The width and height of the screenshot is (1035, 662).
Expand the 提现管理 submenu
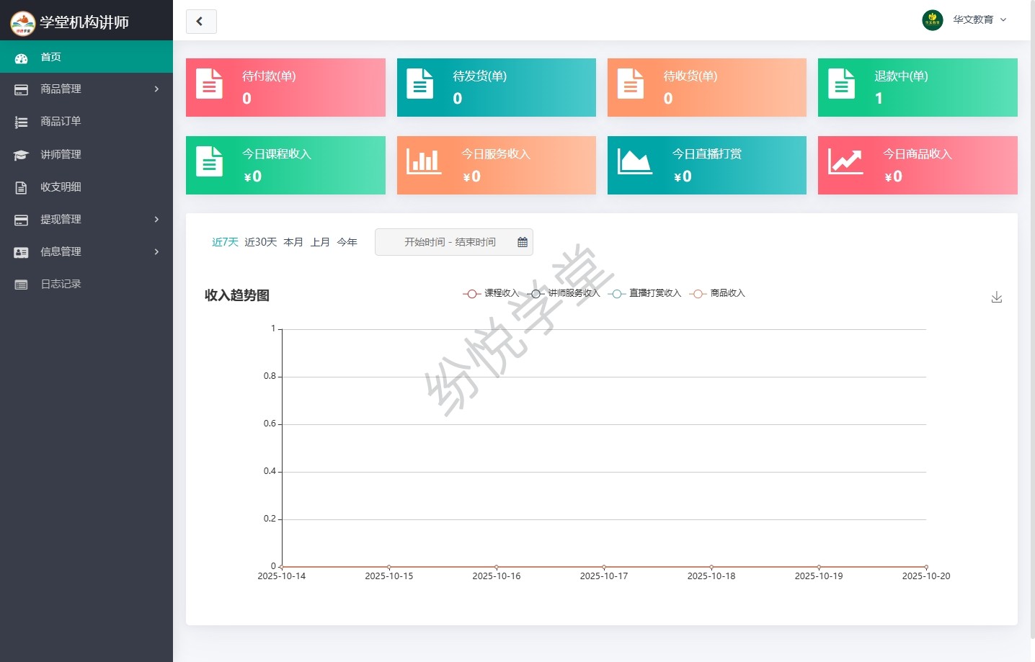86,220
